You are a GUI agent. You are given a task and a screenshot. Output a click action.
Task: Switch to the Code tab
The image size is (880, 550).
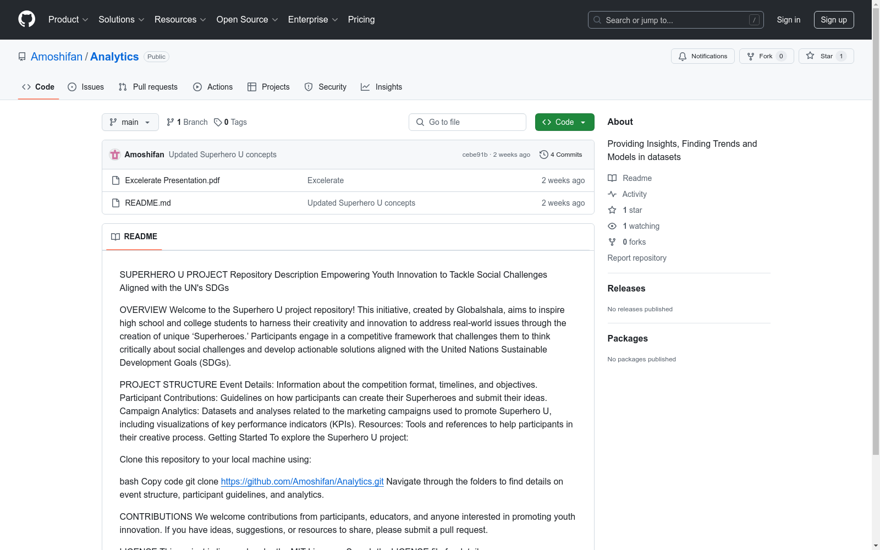tap(38, 87)
